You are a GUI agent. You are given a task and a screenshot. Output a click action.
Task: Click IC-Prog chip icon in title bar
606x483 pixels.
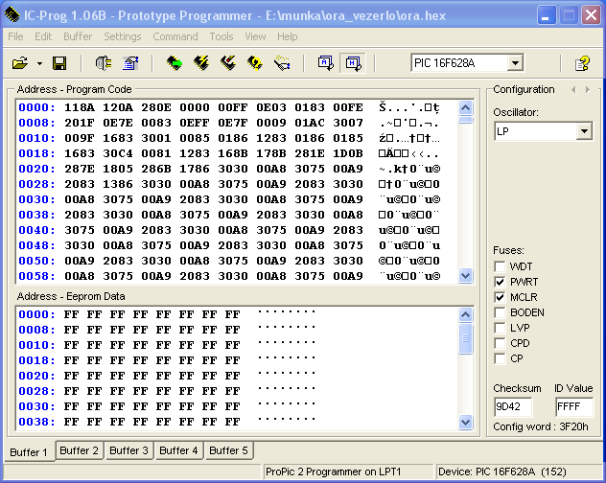(12, 15)
